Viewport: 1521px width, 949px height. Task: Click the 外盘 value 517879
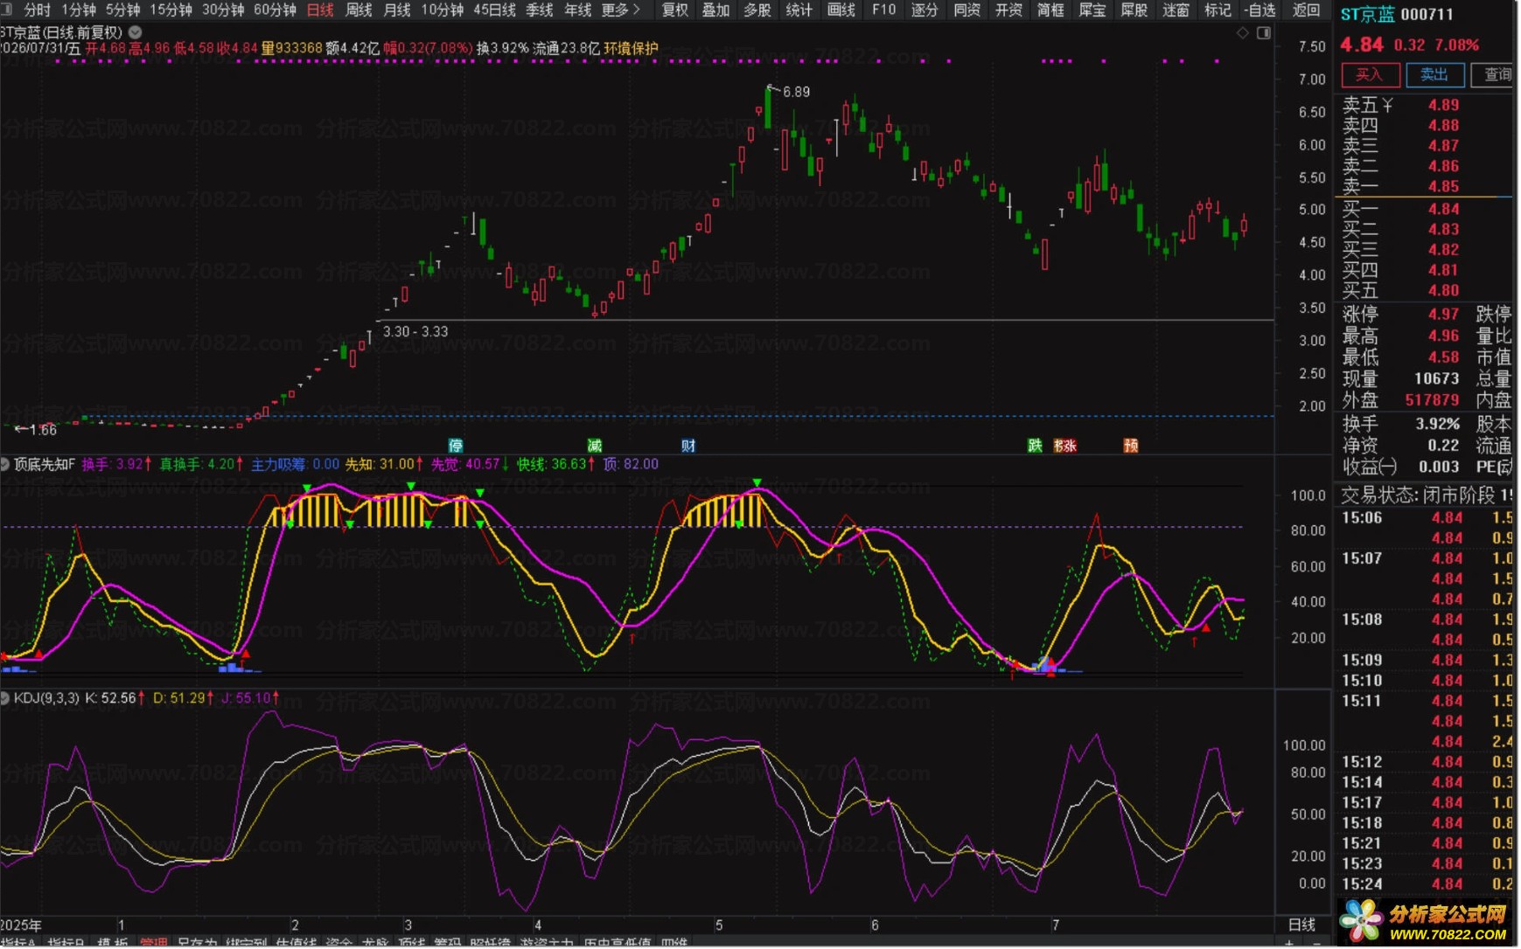coord(1432,400)
